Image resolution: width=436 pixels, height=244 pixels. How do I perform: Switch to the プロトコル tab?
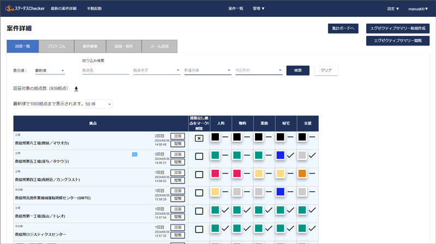click(x=56, y=46)
